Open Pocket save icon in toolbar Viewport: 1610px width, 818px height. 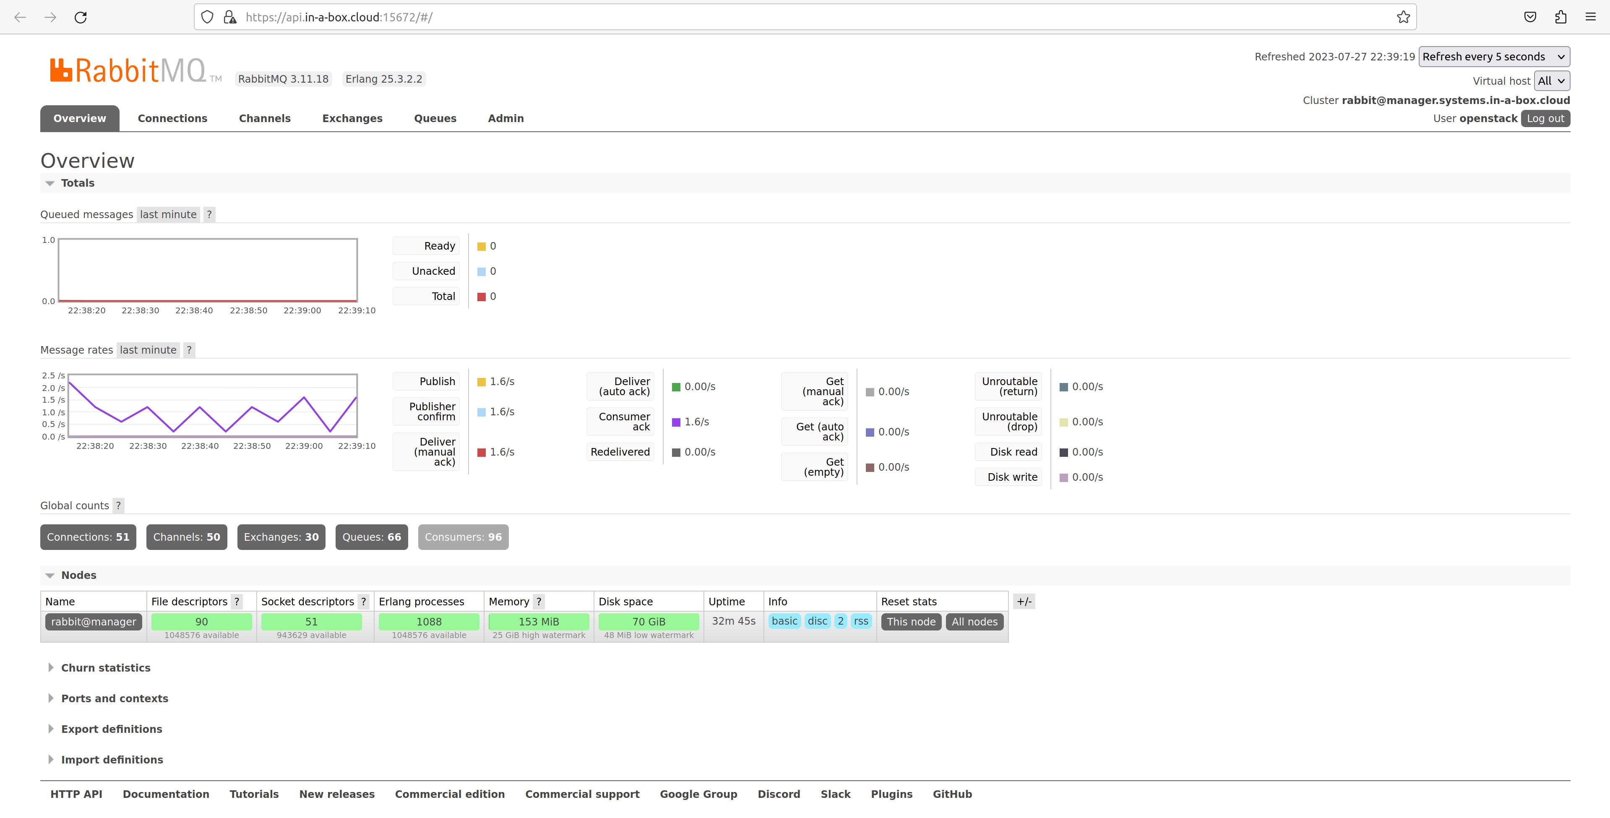[1530, 18]
